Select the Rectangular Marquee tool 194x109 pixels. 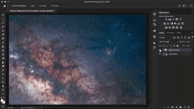click(3, 19)
